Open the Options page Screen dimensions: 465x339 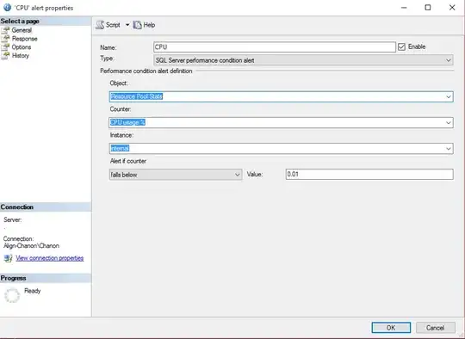click(x=22, y=47)
